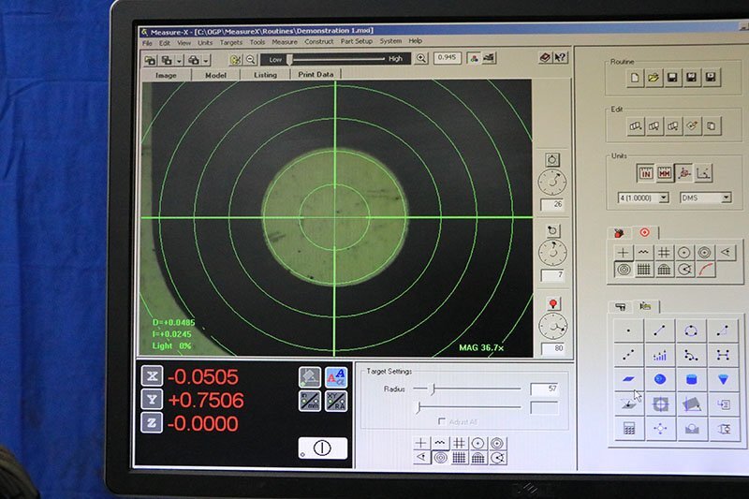Screen dimensions: 749x499
Task: Click the Radius value field showing 57
Action: 544,389
